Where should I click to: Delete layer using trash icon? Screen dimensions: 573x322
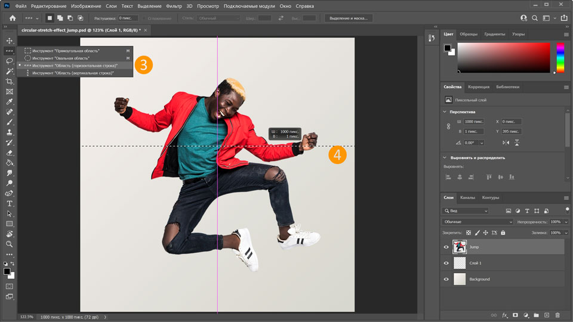coord(557,314)
